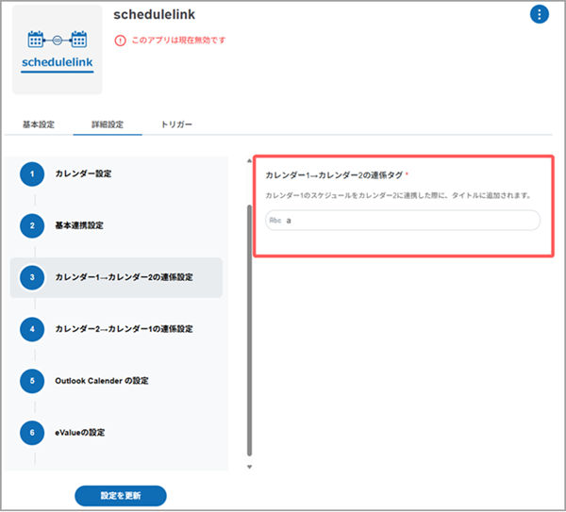Screen dimensions: 566x512
Task: Open カレンダー設定 step
Action: pos(83,173)
